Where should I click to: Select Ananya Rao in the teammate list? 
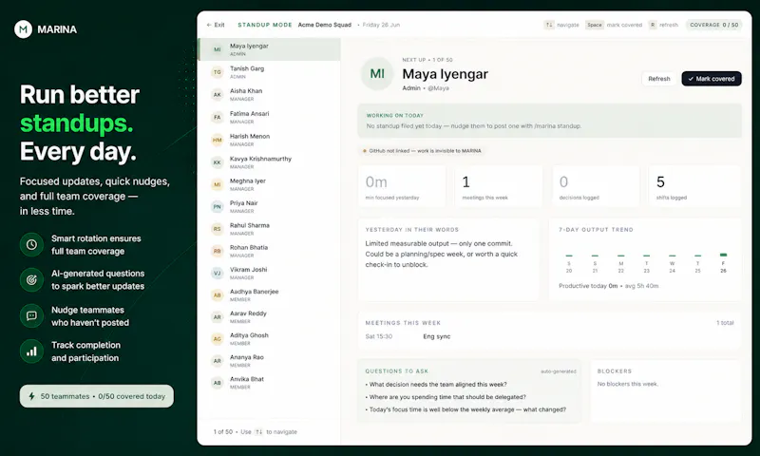(x=269, y=361)
